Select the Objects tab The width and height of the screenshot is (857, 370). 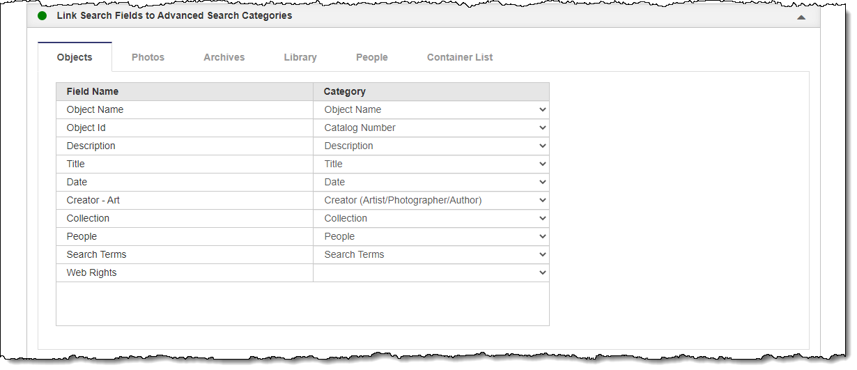coord(75,57)
